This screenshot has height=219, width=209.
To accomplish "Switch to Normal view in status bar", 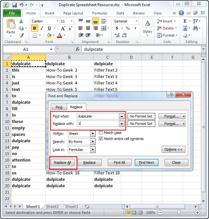I will click(128, 213).
